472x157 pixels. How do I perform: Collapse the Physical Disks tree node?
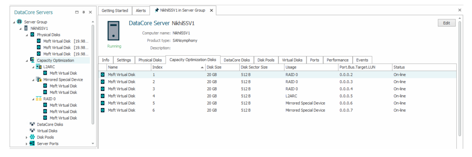tap(27, 35)
